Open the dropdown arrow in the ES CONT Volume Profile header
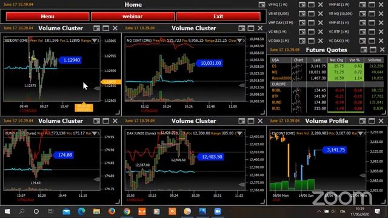Image resolution: width=388 pixels, height=218 pixels. 360,133
